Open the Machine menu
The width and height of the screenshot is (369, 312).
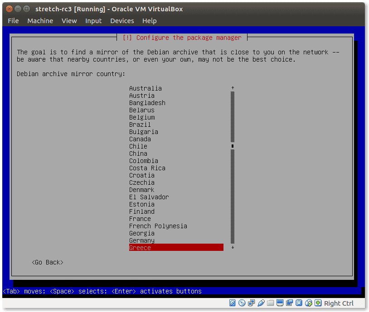pyautogui.click(x=40, y=21)
